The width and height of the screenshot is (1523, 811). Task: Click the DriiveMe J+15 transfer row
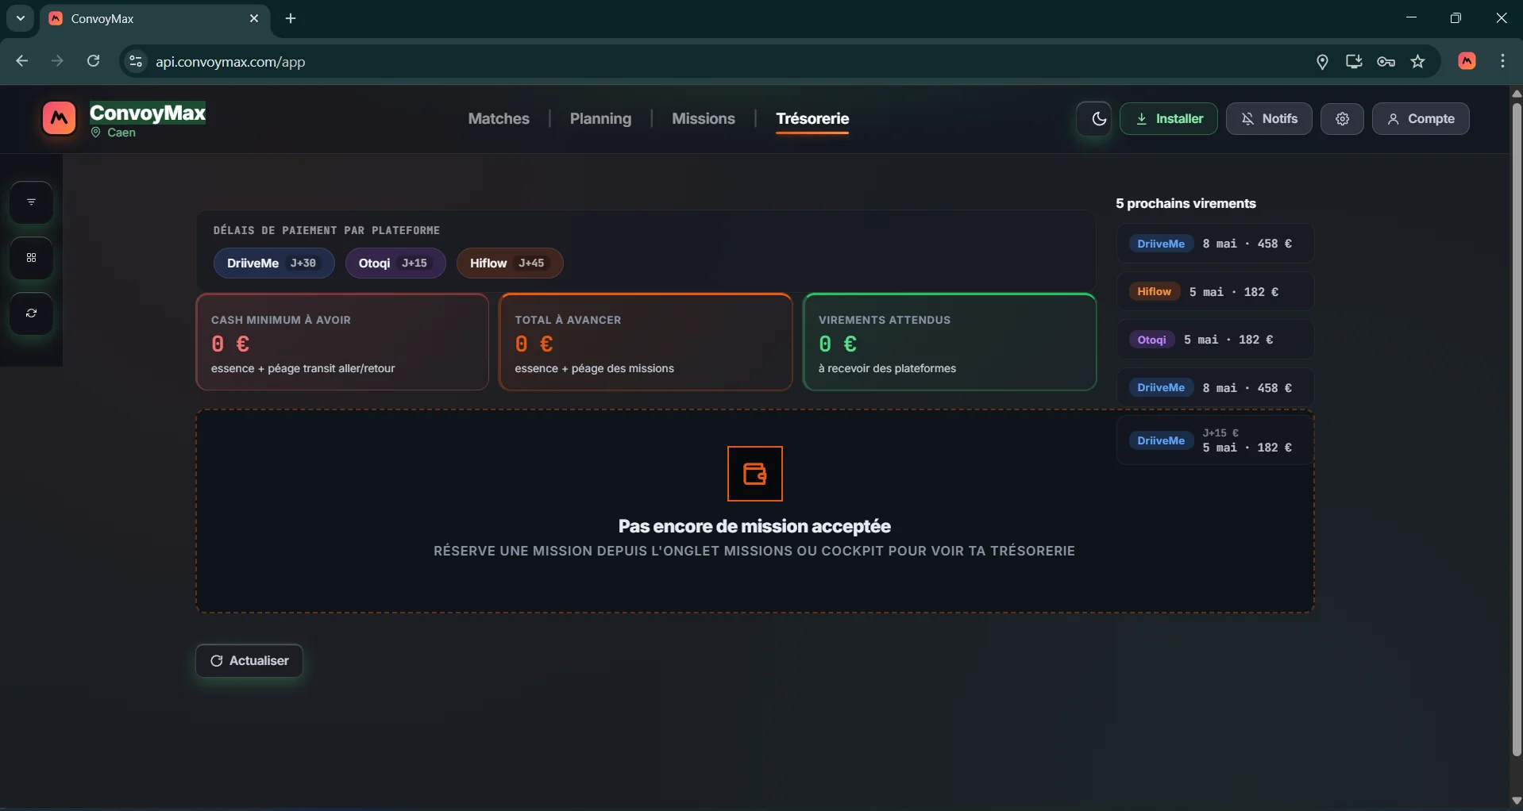coord(1215,440)
